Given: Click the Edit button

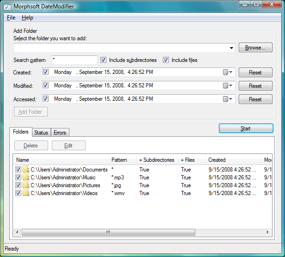Looking at the screenshot, I should click(68, 146).
